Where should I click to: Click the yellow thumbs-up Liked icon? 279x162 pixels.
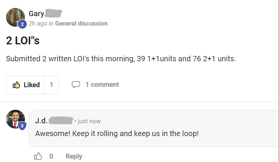click(x=16, y=85)
